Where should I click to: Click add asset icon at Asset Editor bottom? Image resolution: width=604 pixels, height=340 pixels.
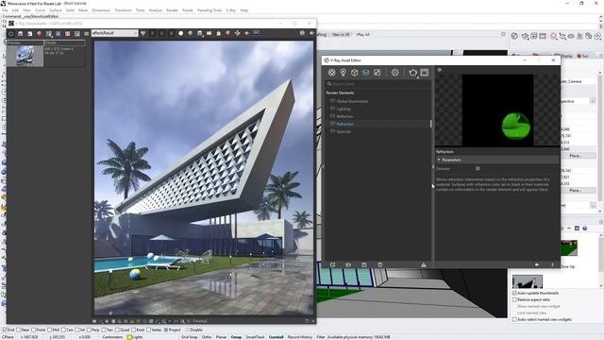coord(333,264)
